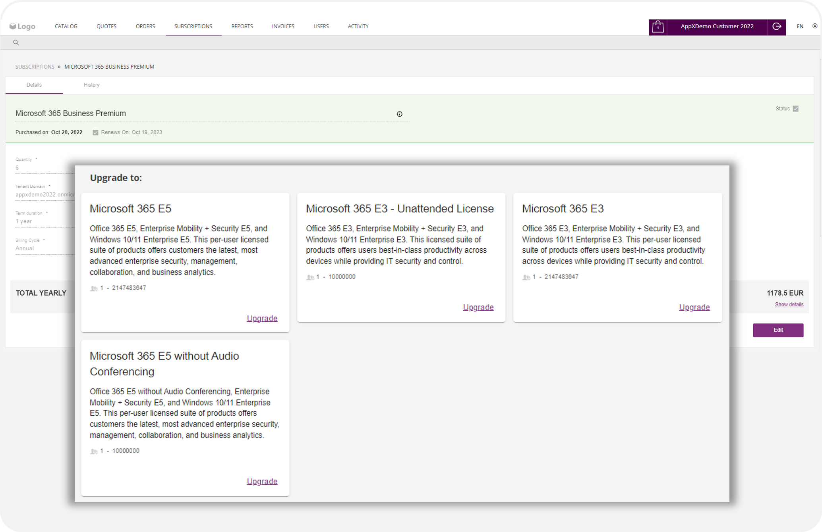
Task: Toggle the Status checkbox
Action: (x=796, y=109)
